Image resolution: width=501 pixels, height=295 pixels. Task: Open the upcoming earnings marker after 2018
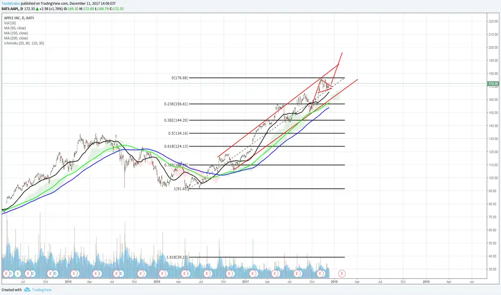pos(342,274)
